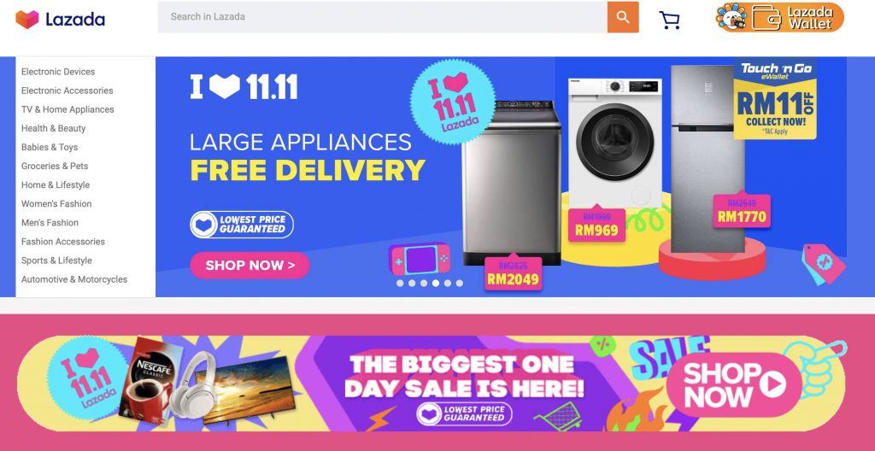Click SHOP NOW play button in sale banner
The width and height of the screenshot is (875, 451).
734,385
